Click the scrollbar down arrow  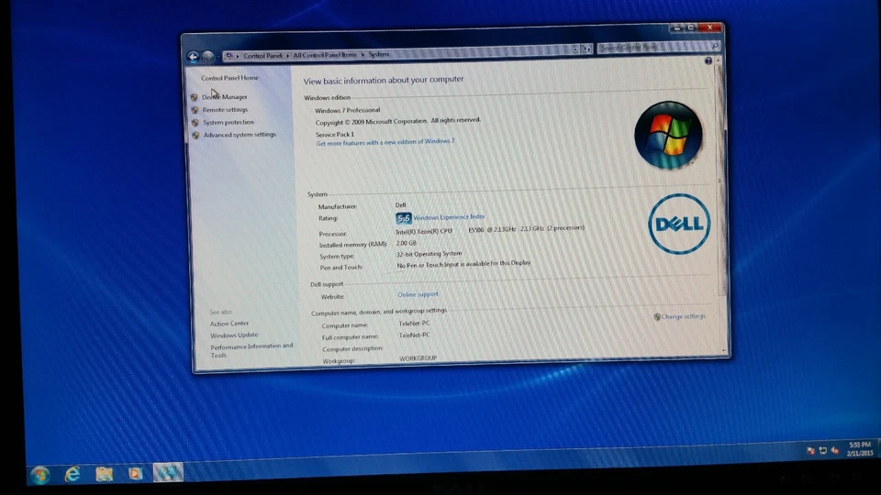(724, 350)
